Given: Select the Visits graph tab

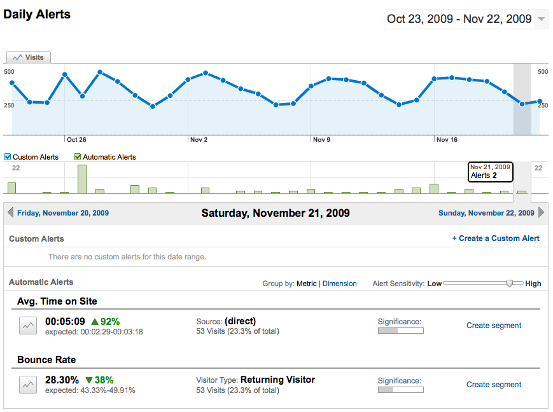Looking at the screenshot, I should click(29, 57).
